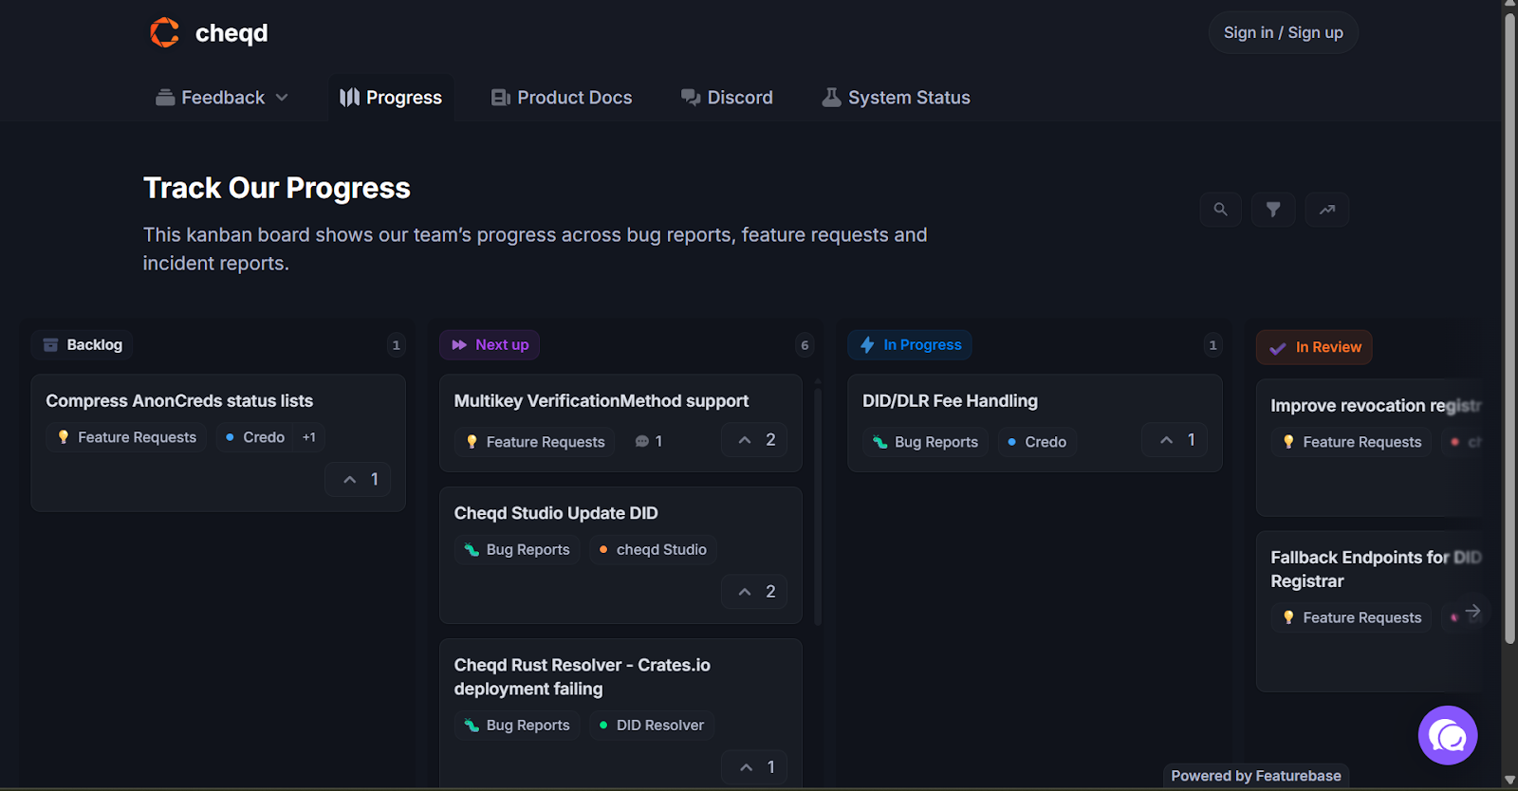Click Sign in / Sign up button
This screenshot has height=791, width=1518.
[x=1283, y=32]
